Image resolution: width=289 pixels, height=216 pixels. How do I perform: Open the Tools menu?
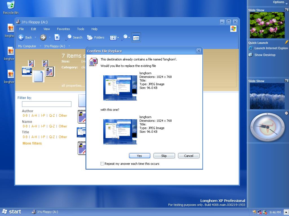click(x=80, y=29)
